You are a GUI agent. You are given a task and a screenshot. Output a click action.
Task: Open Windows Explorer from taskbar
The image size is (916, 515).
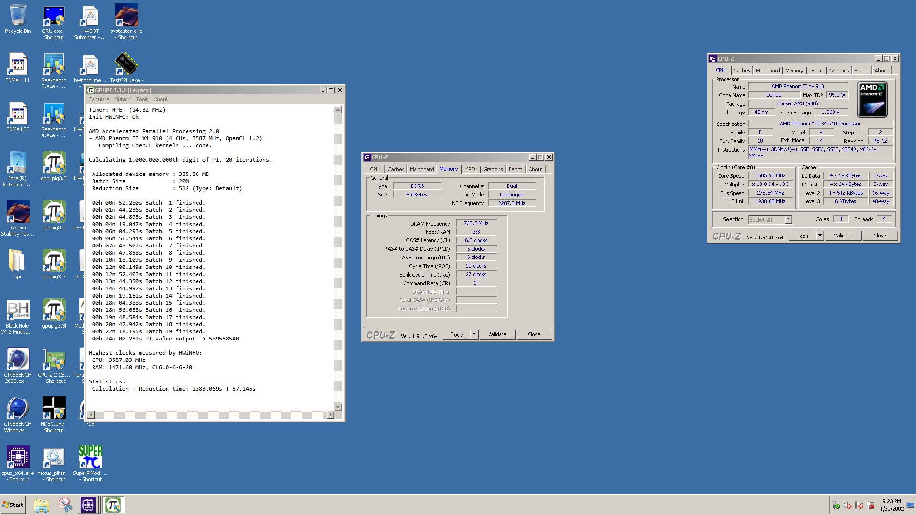tap(42, 505)
